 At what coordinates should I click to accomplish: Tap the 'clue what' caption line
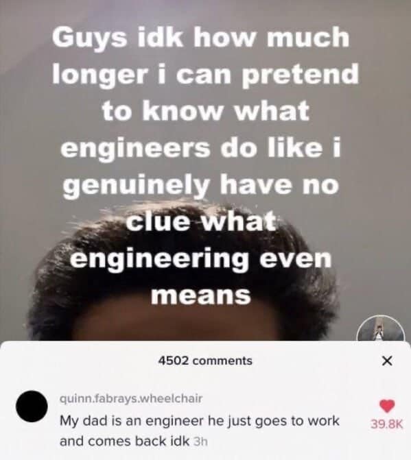(202, 222)
